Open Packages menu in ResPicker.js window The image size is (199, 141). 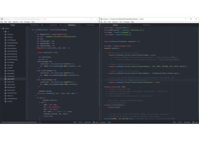pos(27,22)
